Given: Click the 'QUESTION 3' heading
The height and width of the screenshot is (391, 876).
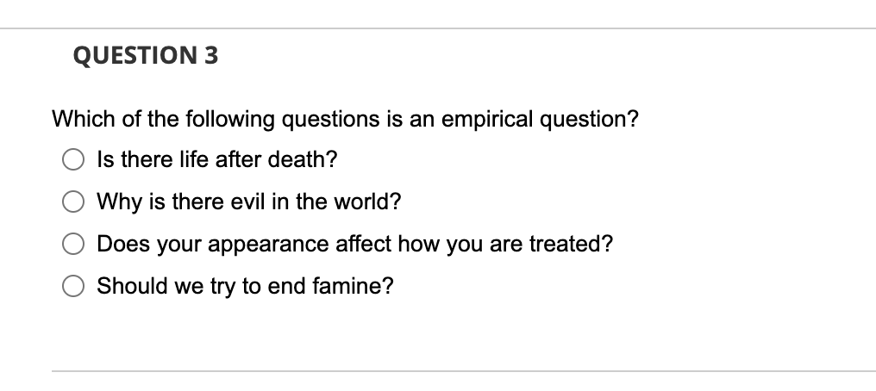Looking at the screenshot, I should [146, 55].
